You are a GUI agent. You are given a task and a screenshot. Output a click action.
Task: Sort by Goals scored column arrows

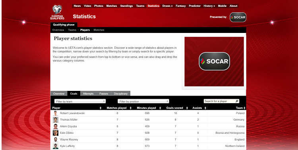(x=187, y=108)
